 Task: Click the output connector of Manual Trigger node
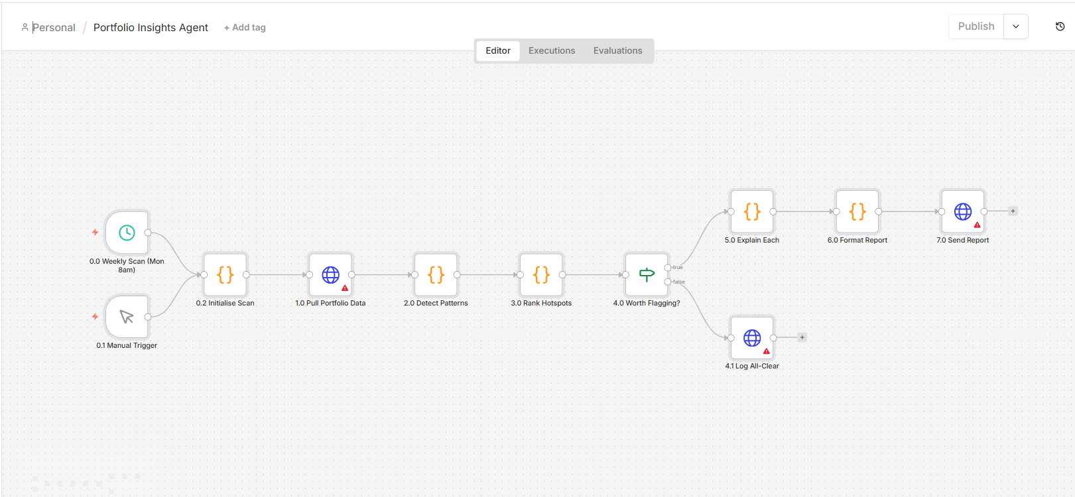(x=148, y=317)
